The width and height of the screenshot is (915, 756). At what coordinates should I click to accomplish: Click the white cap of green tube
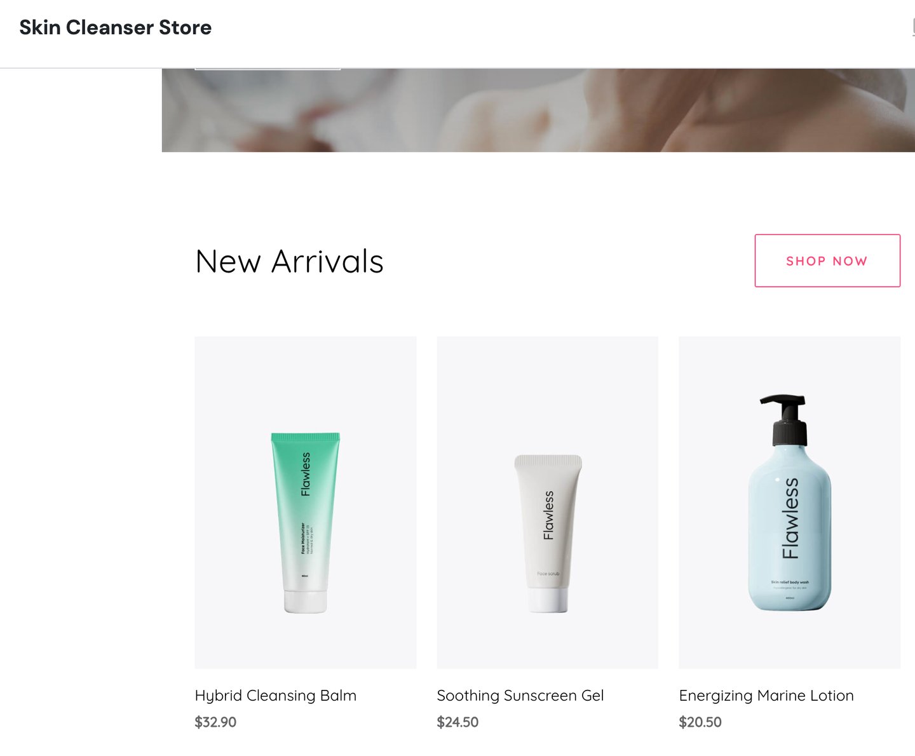(x=305, y=601)
